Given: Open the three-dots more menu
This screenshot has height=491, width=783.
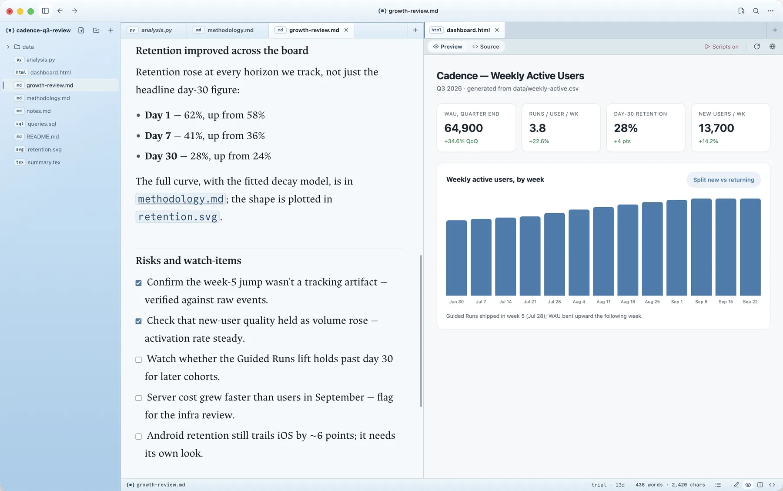Looking at the screenshot, I should click(x=771, y=11).
